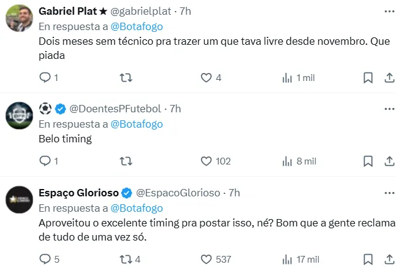Open more options on Gabriel Plat's tweet
Image resolution: width=396 pixels, height=270 pixels.
[x=389, y=11]
